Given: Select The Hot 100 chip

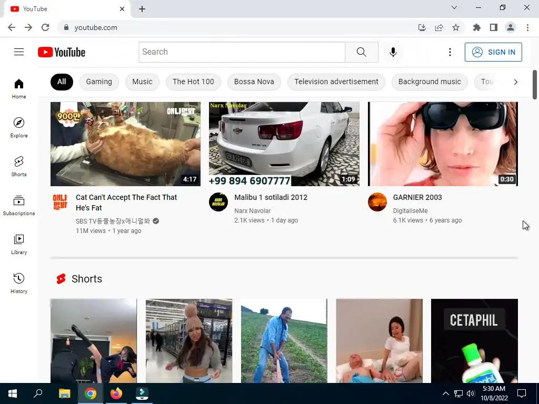Looking at the screenshot, I should tap(193, 82).
